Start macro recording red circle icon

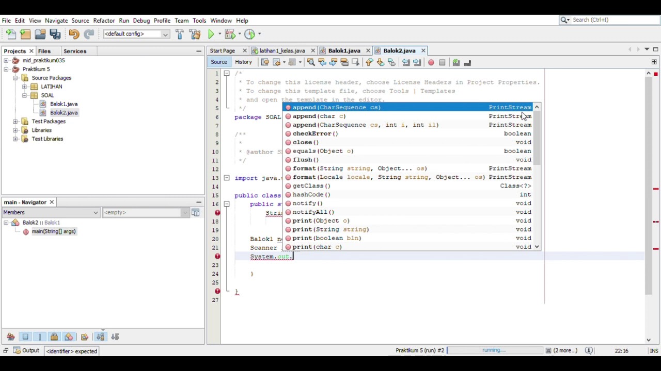coord(431,62)
